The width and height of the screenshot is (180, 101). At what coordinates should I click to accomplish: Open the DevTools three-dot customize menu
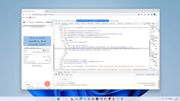click(156, 24)
